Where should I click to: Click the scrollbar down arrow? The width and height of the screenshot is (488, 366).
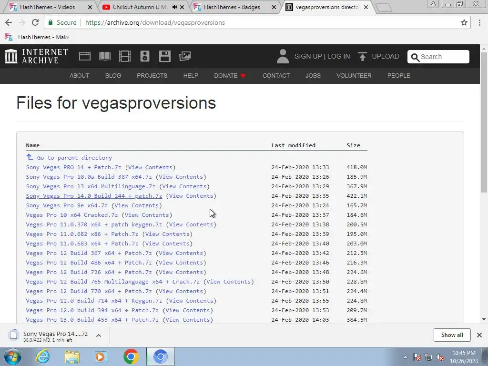pos(484,319)
